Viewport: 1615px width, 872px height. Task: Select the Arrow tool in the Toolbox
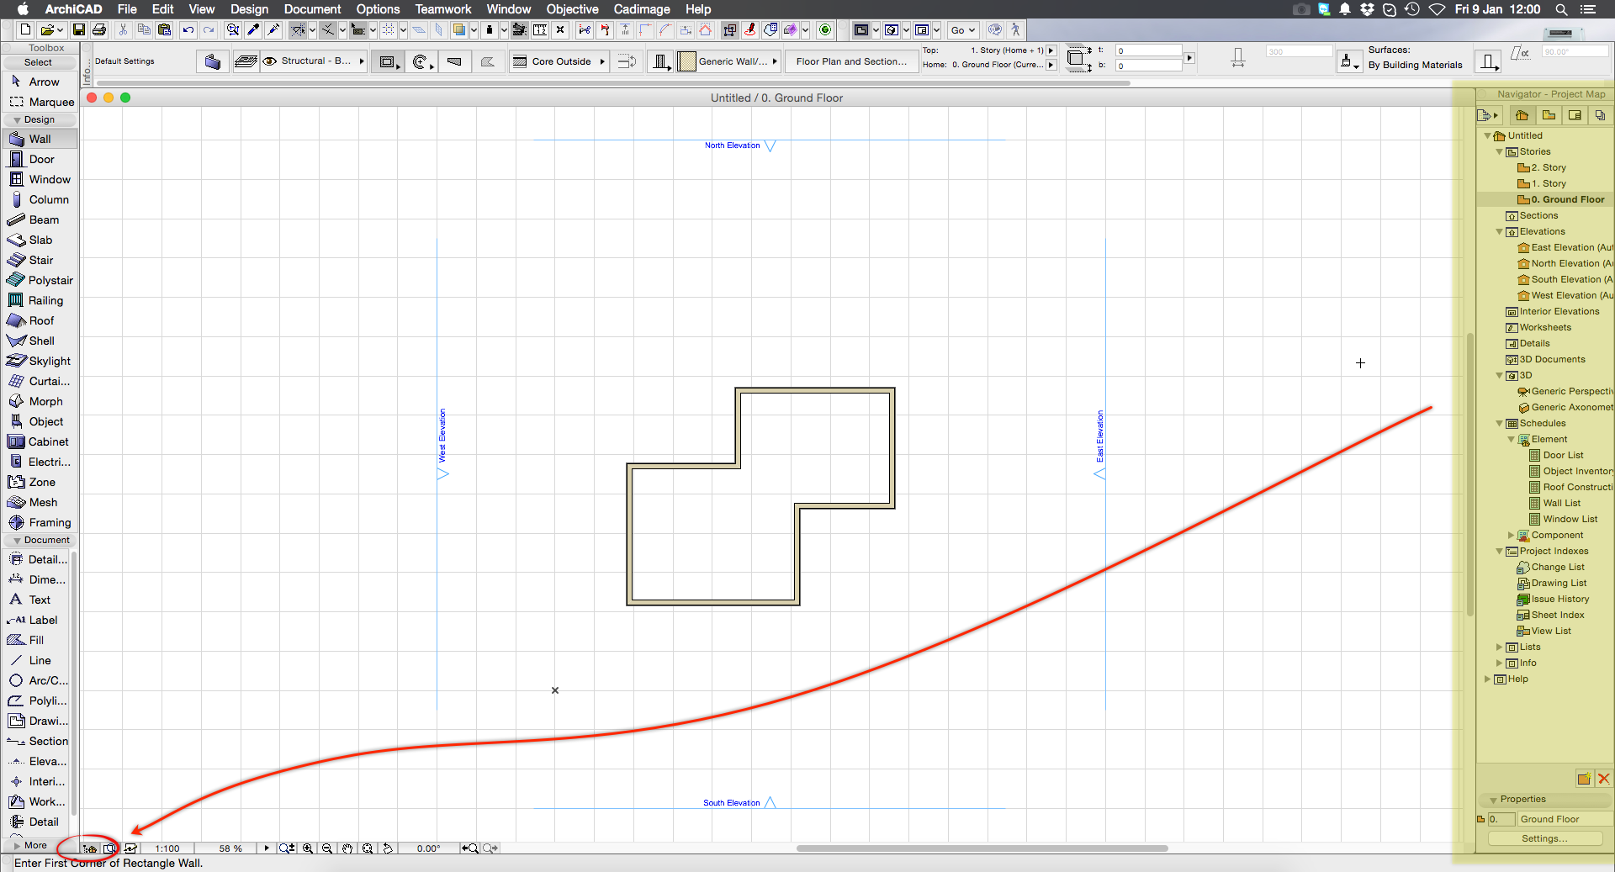[x=40, y=82]
